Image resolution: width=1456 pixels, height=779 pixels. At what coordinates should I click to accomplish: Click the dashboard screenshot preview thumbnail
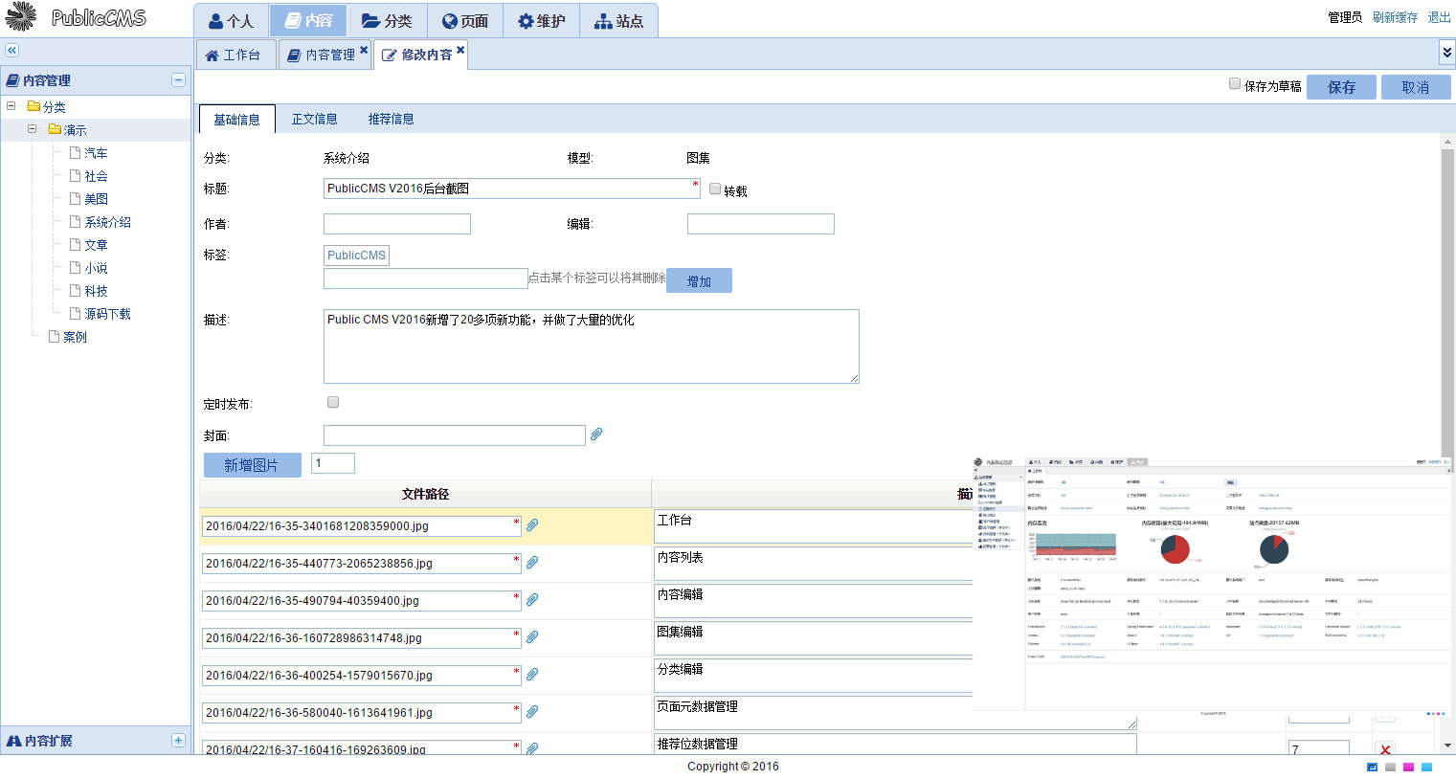tap(1214, 585)
